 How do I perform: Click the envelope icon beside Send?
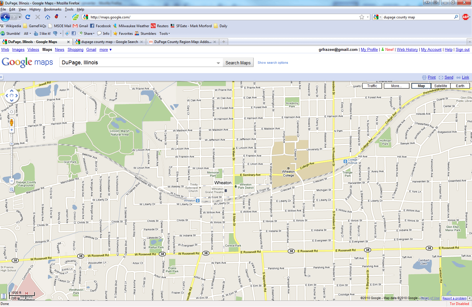[x=441, y=77]
